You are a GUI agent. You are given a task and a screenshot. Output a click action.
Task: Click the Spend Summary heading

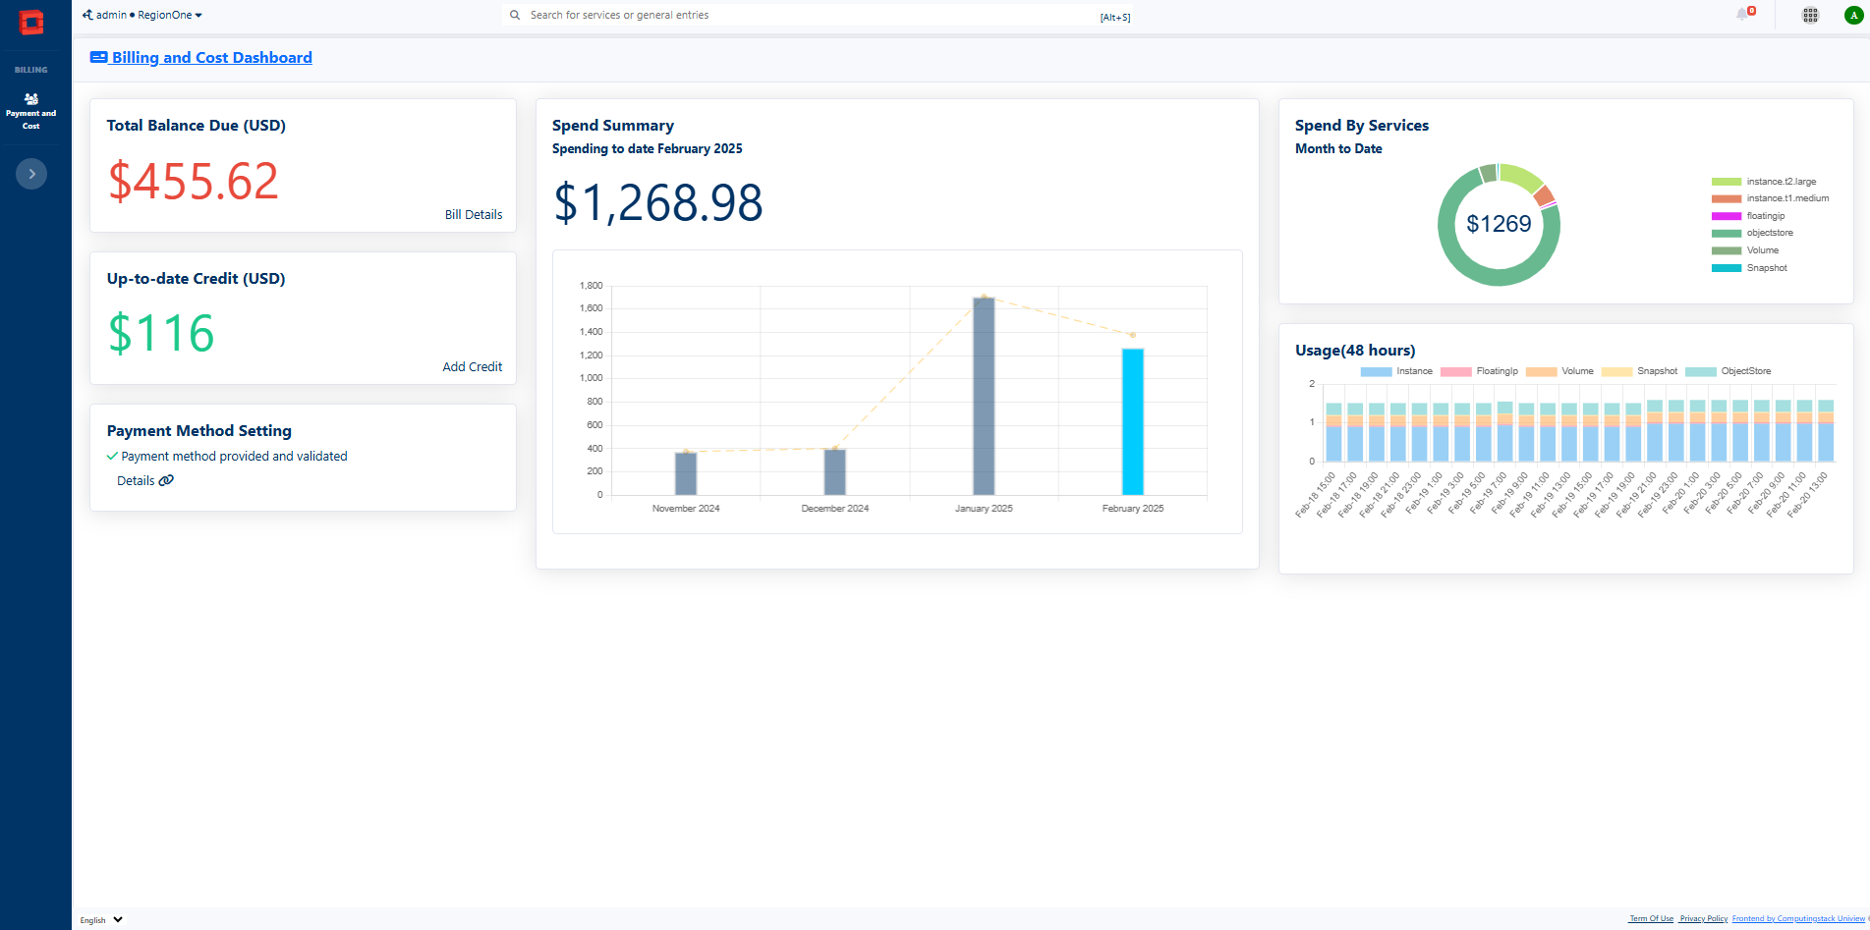pos(613,126)
